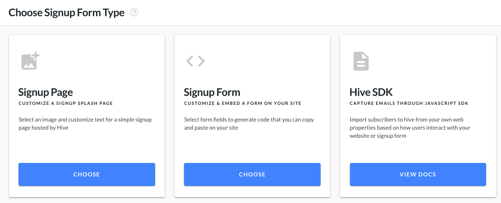Select the Signup Form title
501x203 pixels.
212,92
